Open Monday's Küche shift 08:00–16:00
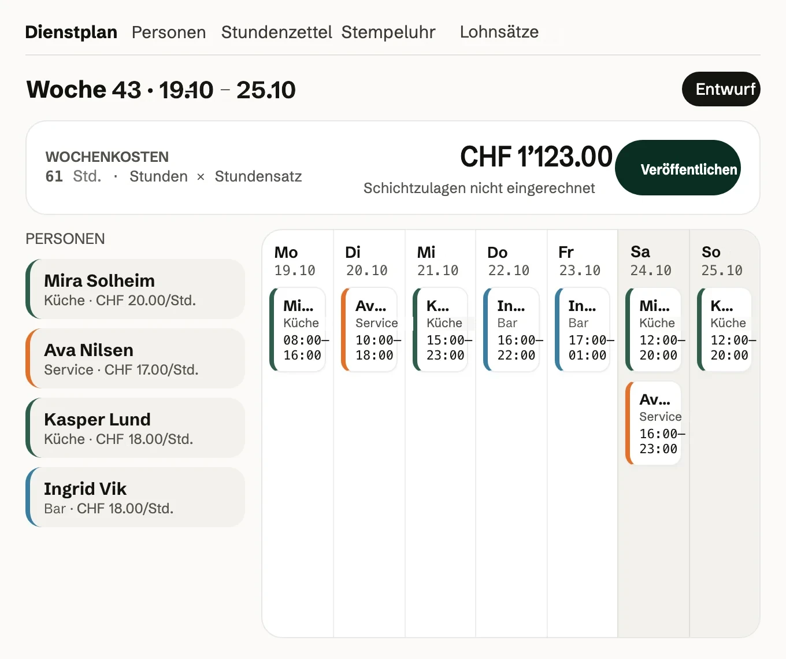 (x=298, y=329)
